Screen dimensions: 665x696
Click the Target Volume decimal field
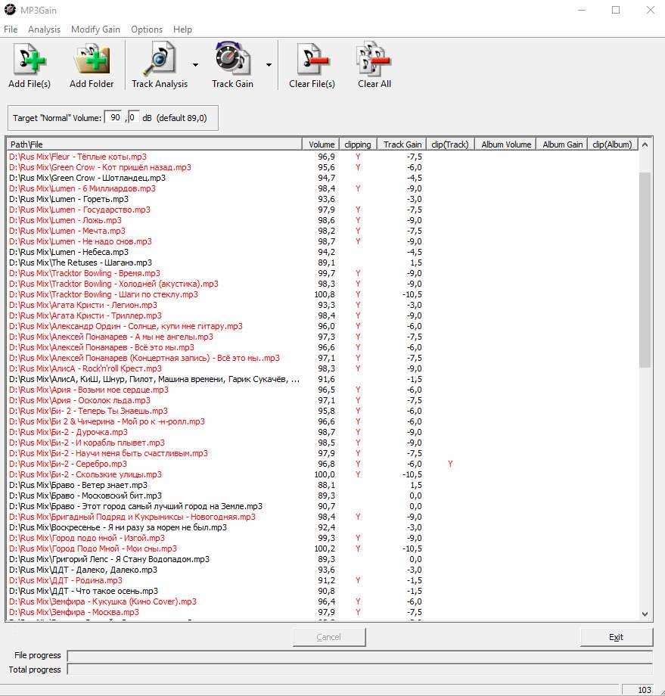pos(133,118)
